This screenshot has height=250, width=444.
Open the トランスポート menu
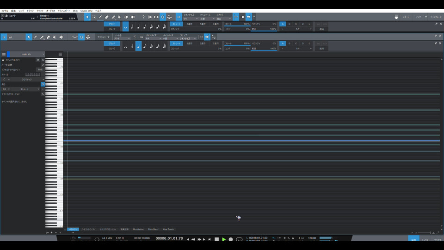point(64,11)
